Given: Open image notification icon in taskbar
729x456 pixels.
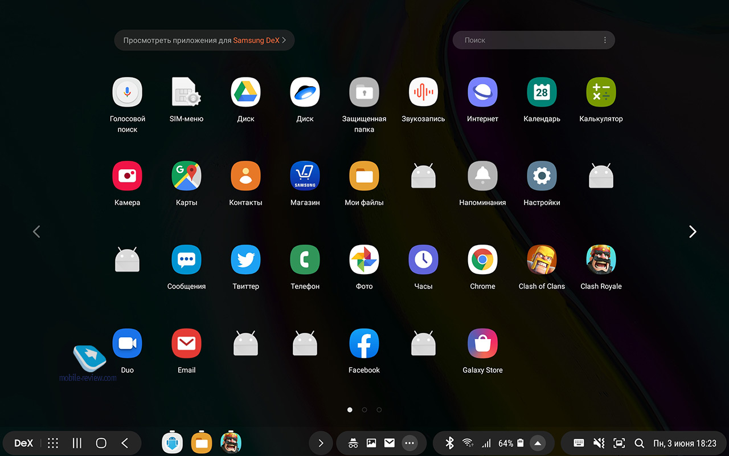Looking at the screenshot, I should click(x=371, y=443).
